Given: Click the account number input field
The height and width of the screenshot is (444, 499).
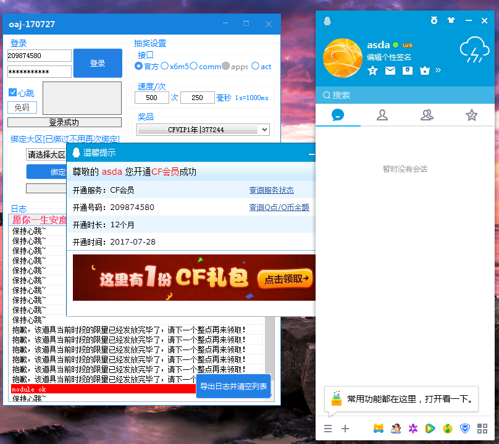Looking at the screenshot, I should tap(39, 56).
